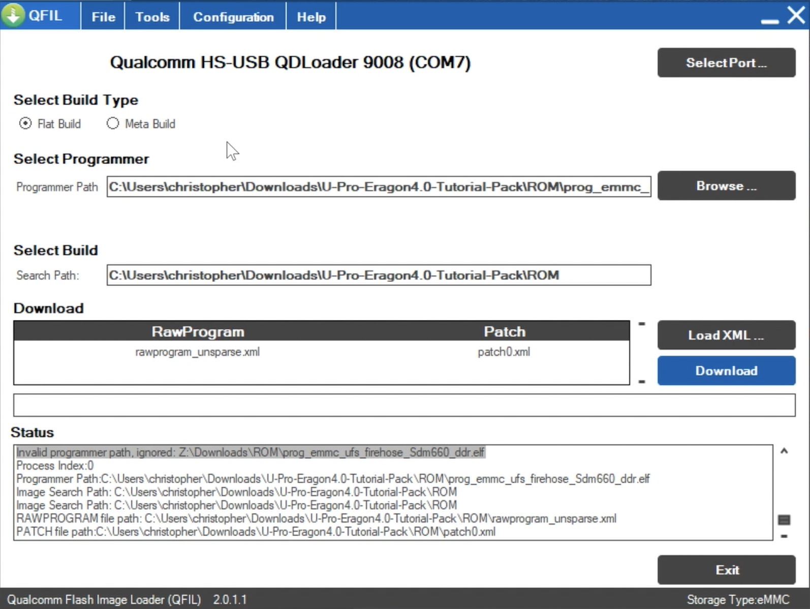810x609 pixels.
Task: Click the 'PATCH file path' status line
Action: click(x=256, y=531)
